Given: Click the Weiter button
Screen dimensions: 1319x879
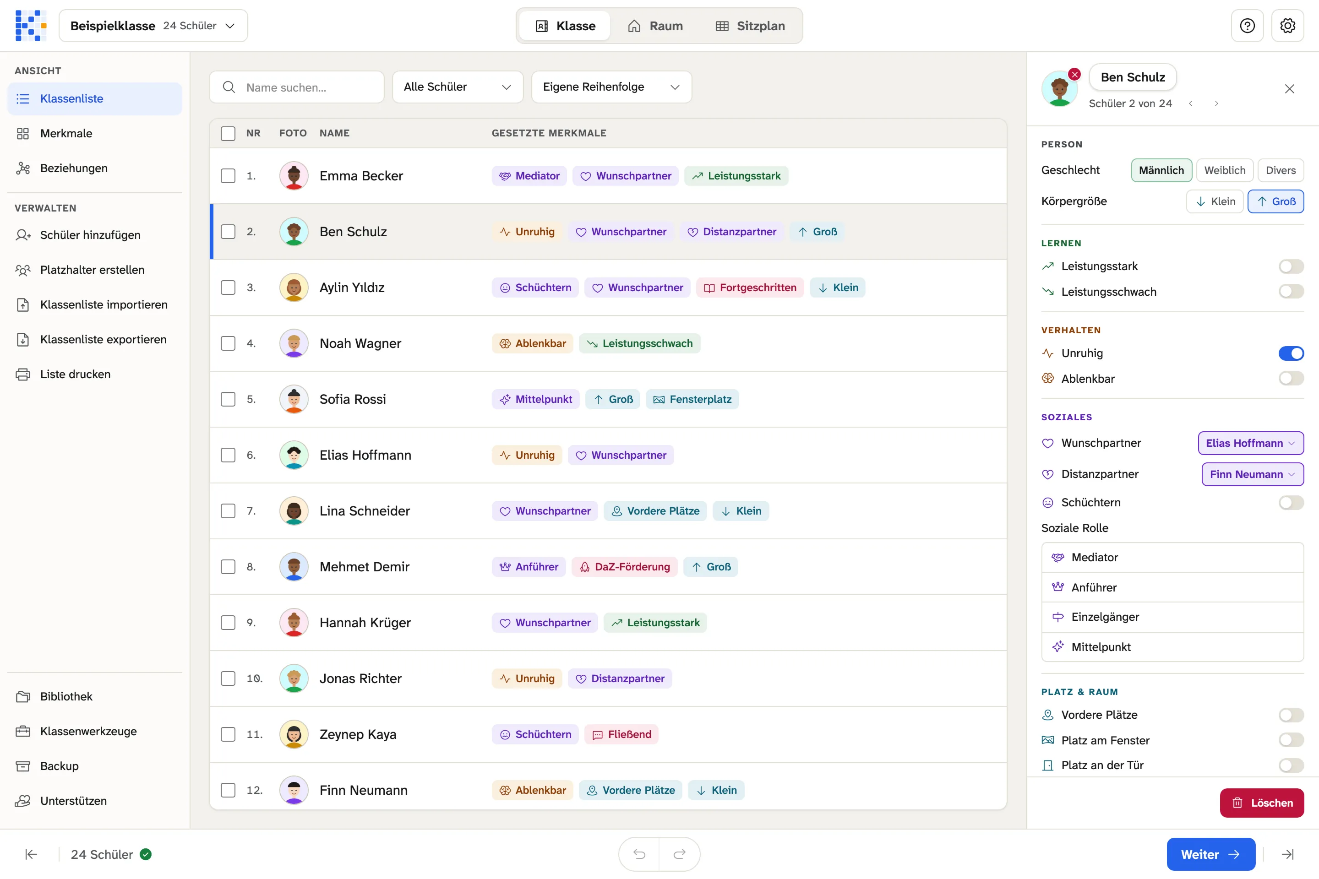Looking at the screenshot, I should point(1211,854).
